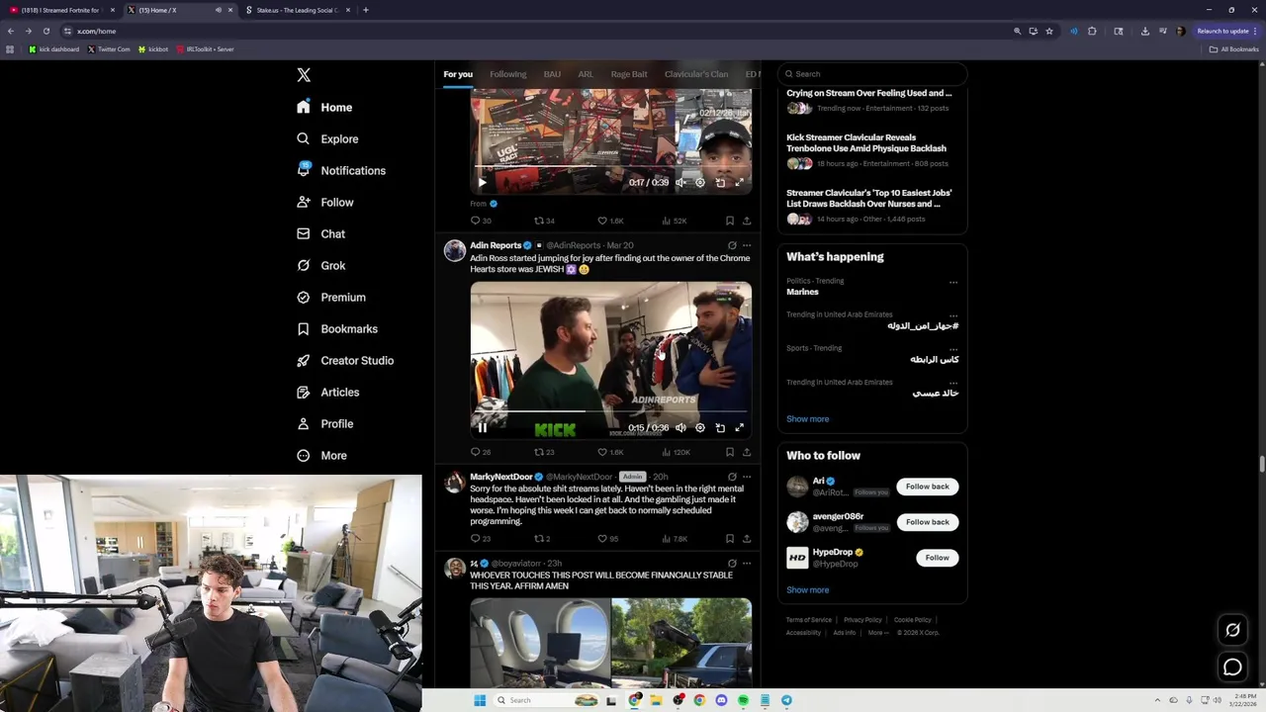Open Notifications in the sidebar

pyautogui.click(x=341, y=170)
